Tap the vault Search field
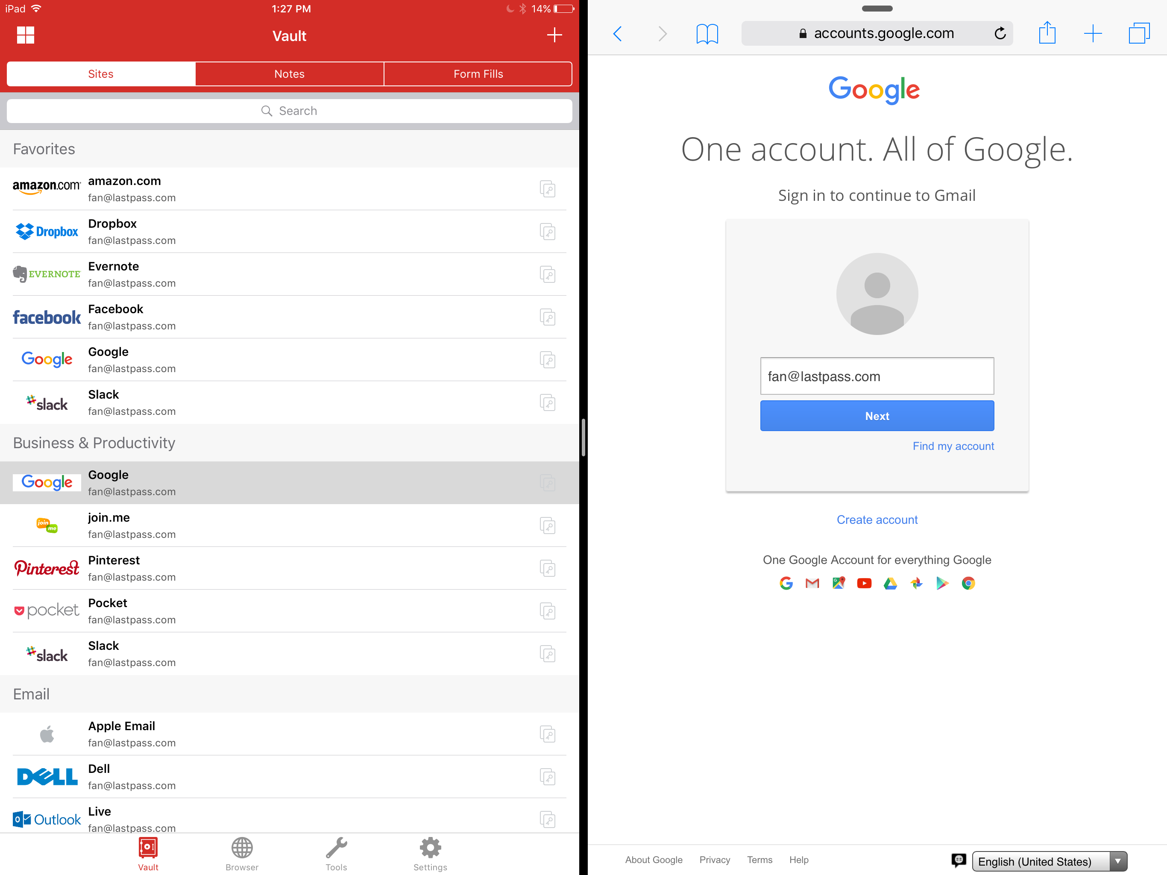Screen dimensions: 1167x875 (x=289, y=111)
